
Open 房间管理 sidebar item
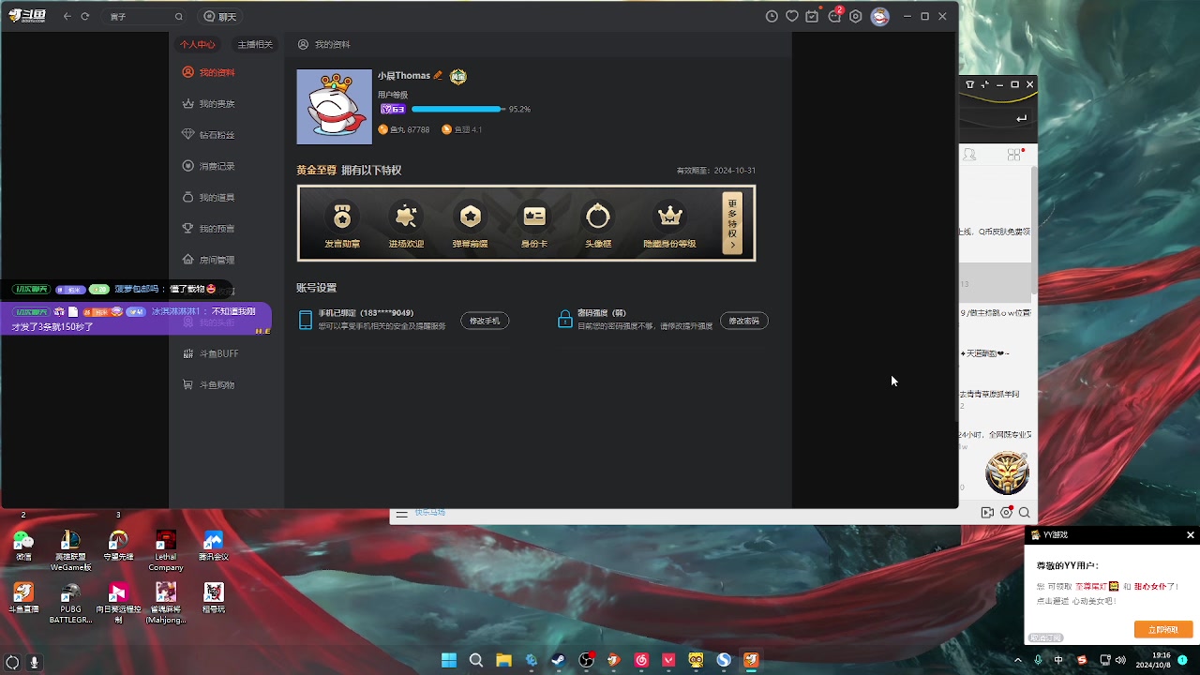209,260
